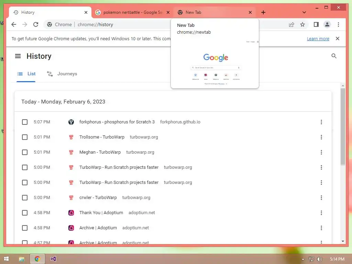Open a new tab with plus button
The height and width of the screenshot is (264, 352).
263,12
